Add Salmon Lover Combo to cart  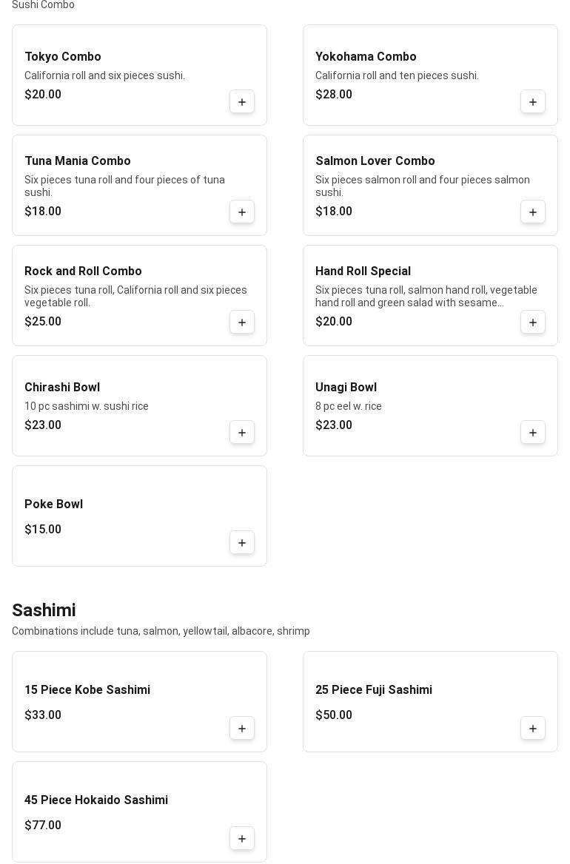tap(533, 212)
